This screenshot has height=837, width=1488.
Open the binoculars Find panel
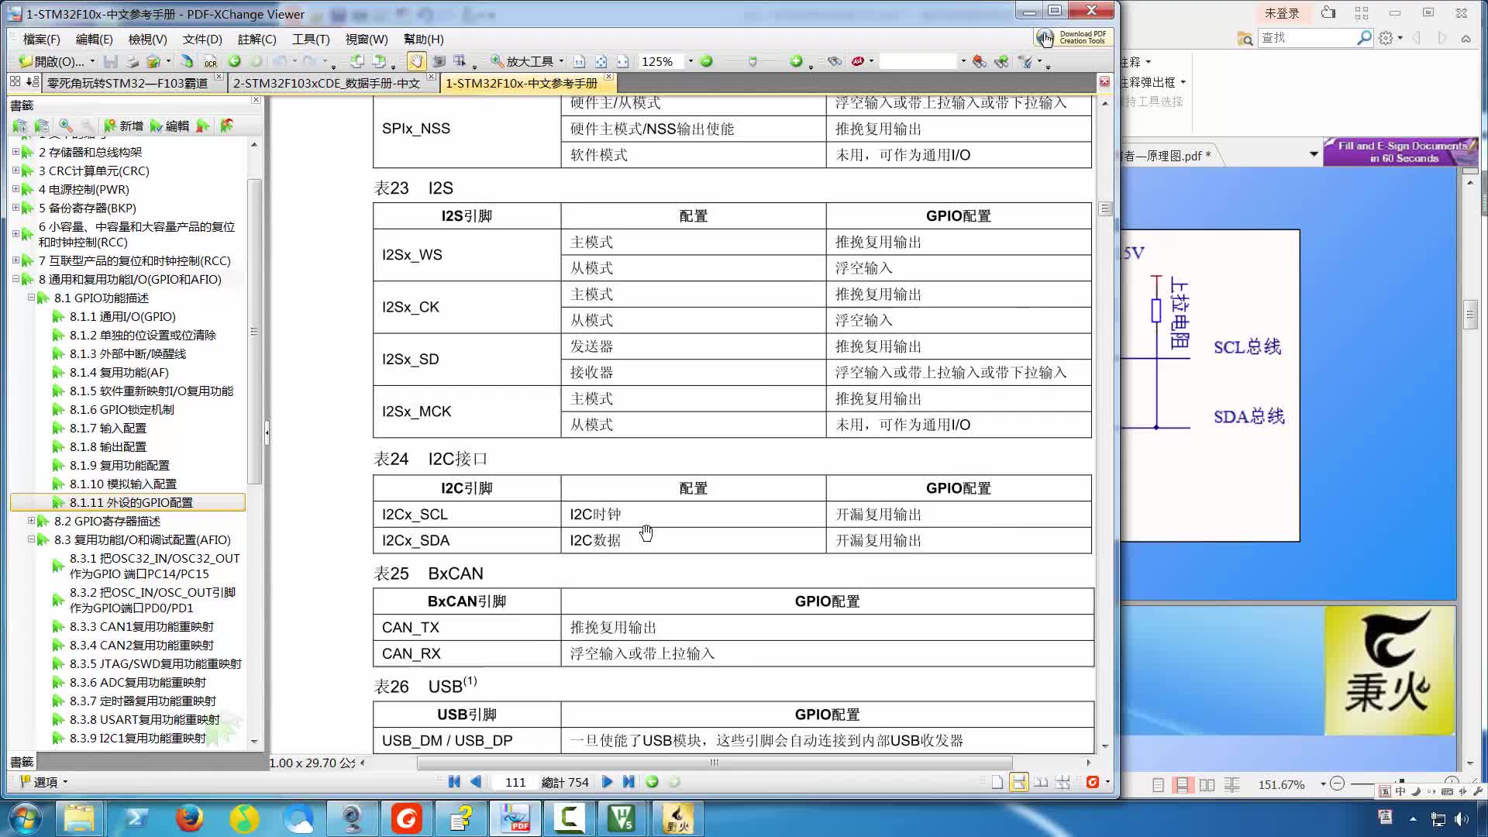click(x=835, y=61)
